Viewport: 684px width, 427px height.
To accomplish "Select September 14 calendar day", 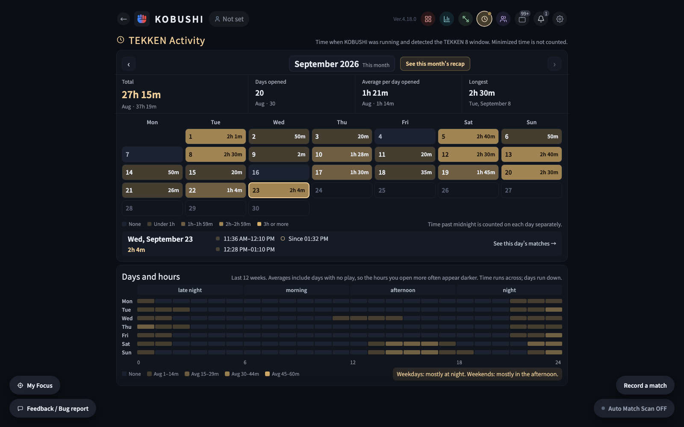I will pos(152,172).
